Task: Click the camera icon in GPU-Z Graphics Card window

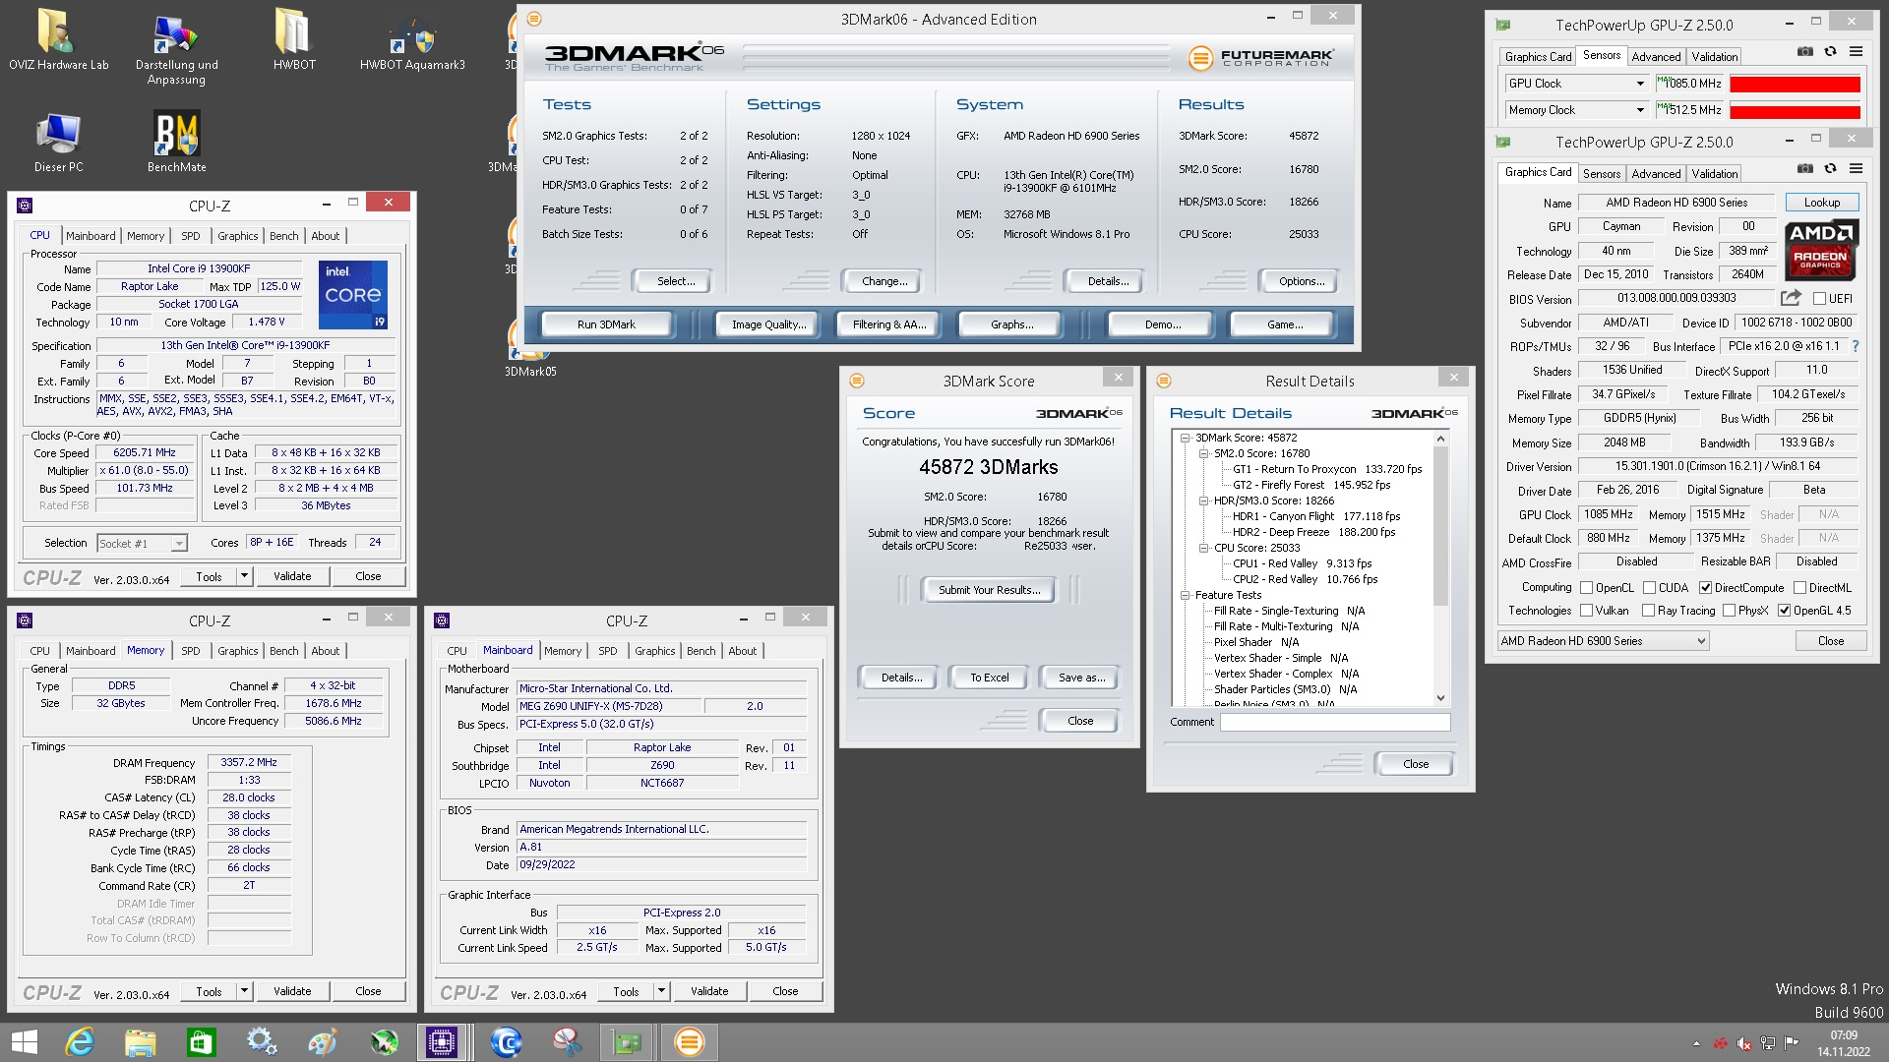Action: (x=1805, y=169)
